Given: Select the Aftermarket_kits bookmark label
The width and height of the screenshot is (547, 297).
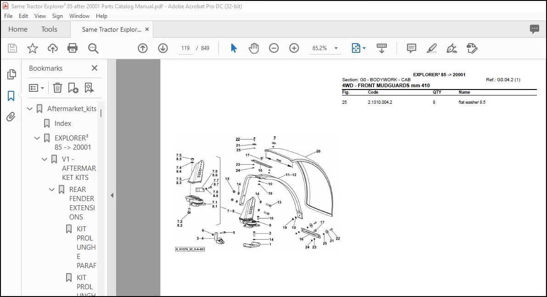Looking at the screenshot, I should (72, 109).
